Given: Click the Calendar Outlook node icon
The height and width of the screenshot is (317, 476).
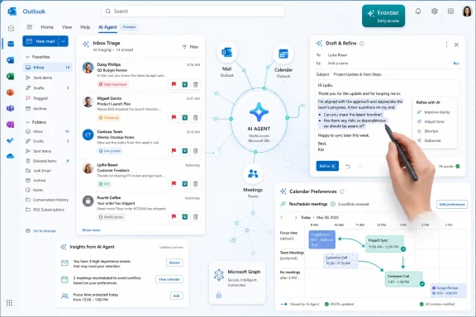Looking at the screenshot, I should point(283,54).
